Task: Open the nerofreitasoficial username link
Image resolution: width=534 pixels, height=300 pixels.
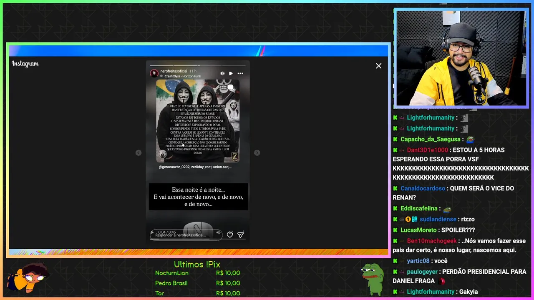Action: [x=174, y=71]
